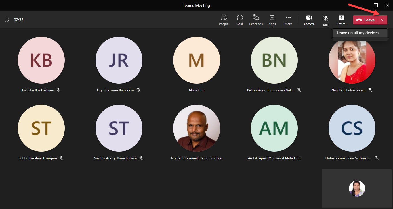Open the Reactions menu

click(256, 20)
